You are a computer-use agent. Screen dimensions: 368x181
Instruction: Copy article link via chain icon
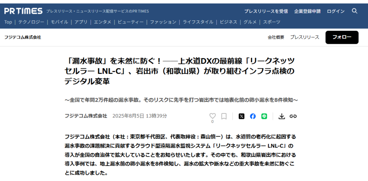[x=293, y=116]
